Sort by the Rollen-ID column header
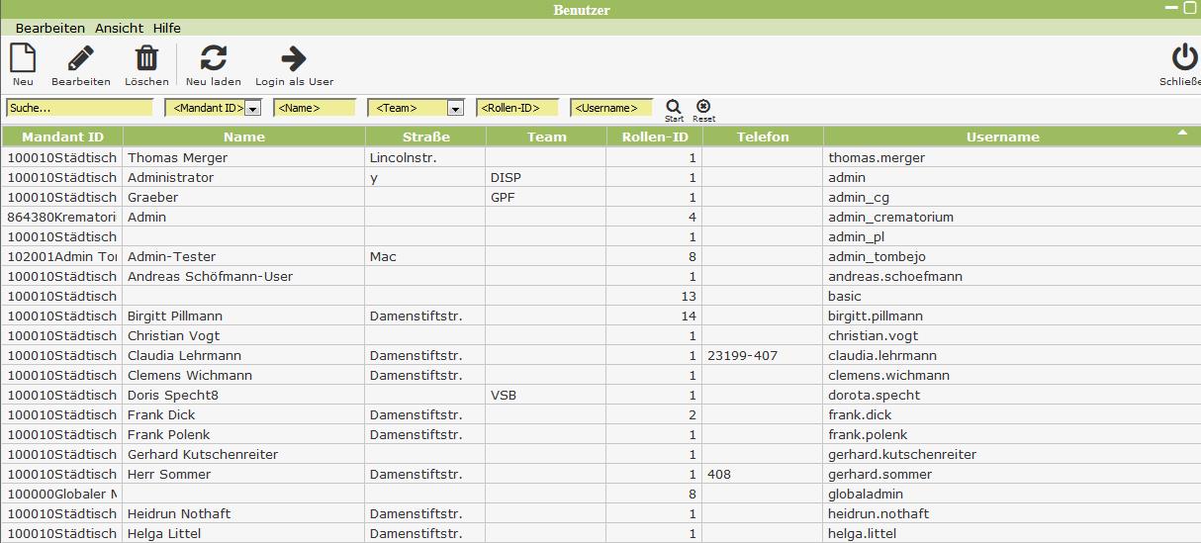1201x543 pixels. [654, 136]
